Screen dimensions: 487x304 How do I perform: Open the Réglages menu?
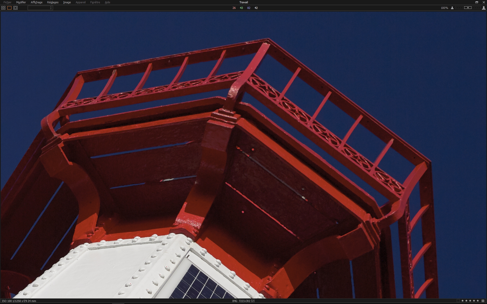(53, 2)
